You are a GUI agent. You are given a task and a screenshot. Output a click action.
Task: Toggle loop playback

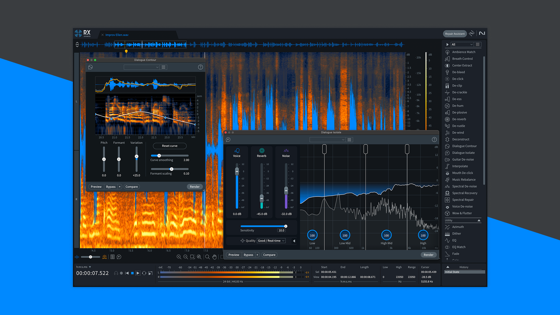[144, 273]
